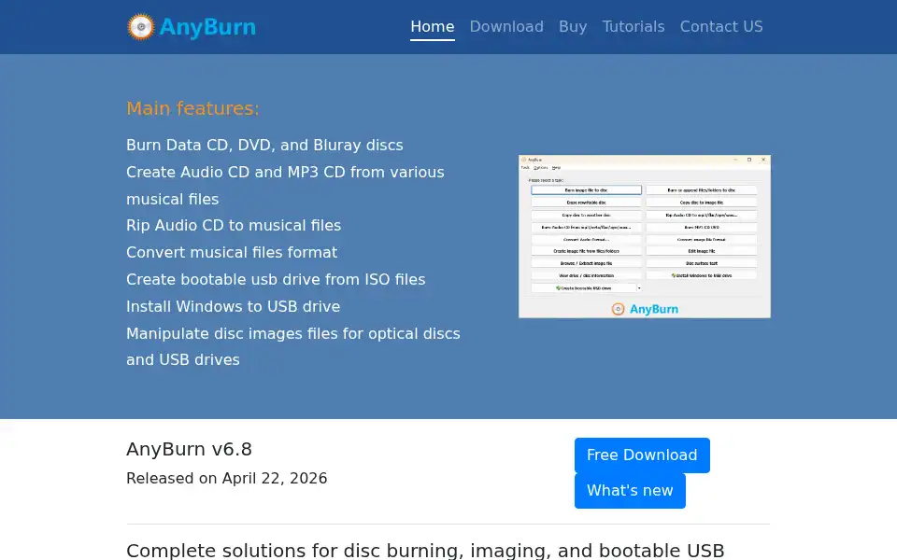Click 'Burn Data CD, DVD, and Bluray discs'
This screenshot has width=897, height=560.
click(264, 146)
